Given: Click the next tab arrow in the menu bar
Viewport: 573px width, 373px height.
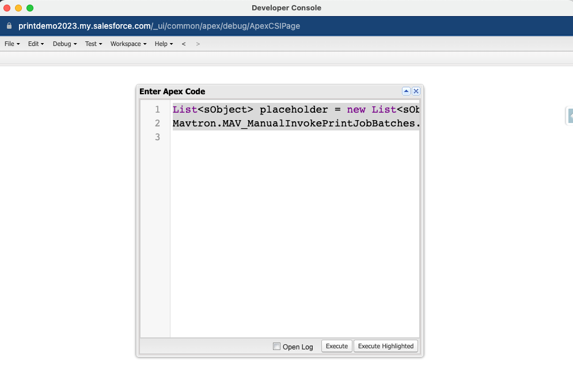Looking at the screenshot, I should (x=198, y=44).
